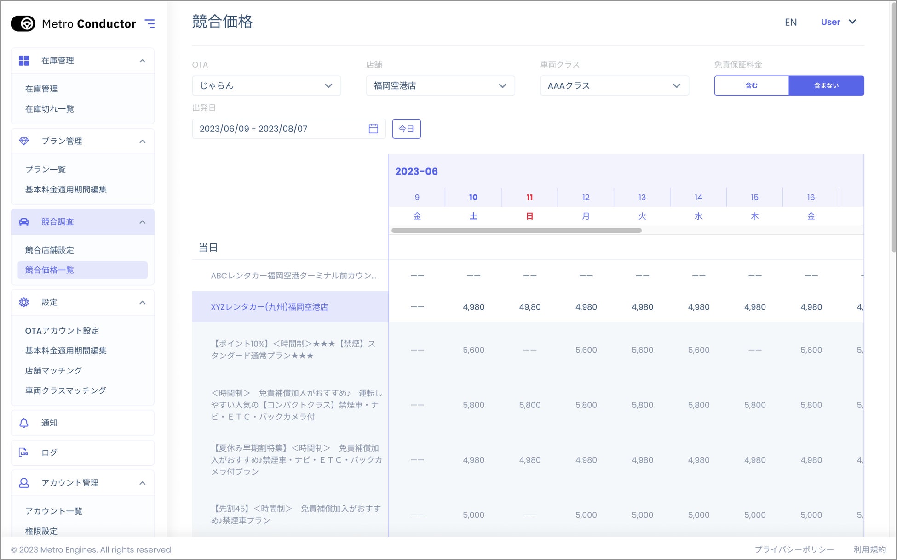Open the 車両クラス dropdown showing AAAクラス

click(x=614, y=85)
